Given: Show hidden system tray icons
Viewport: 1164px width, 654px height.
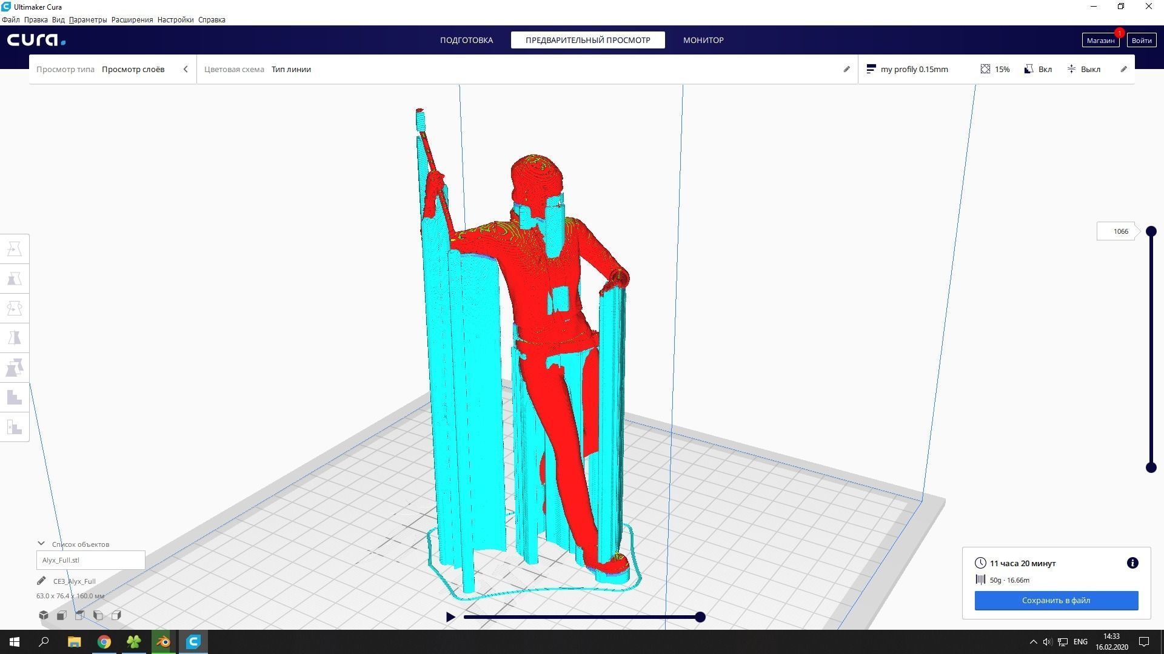Looking at the screenshot, I should point(1033,642).
